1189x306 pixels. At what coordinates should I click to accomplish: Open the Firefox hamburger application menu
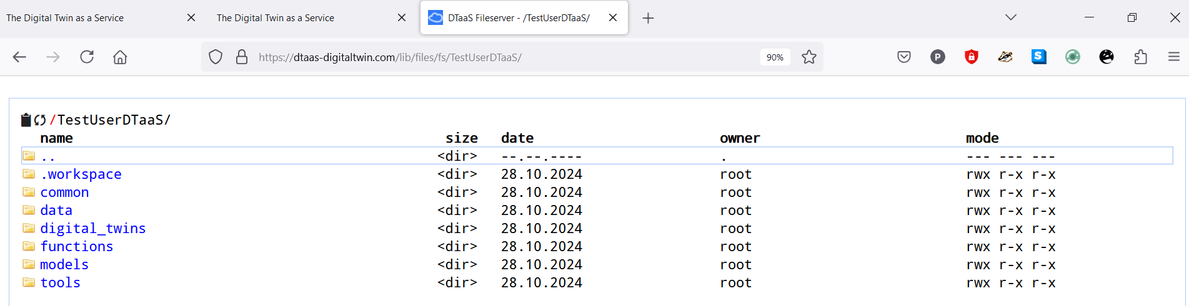click(1174, 57)
